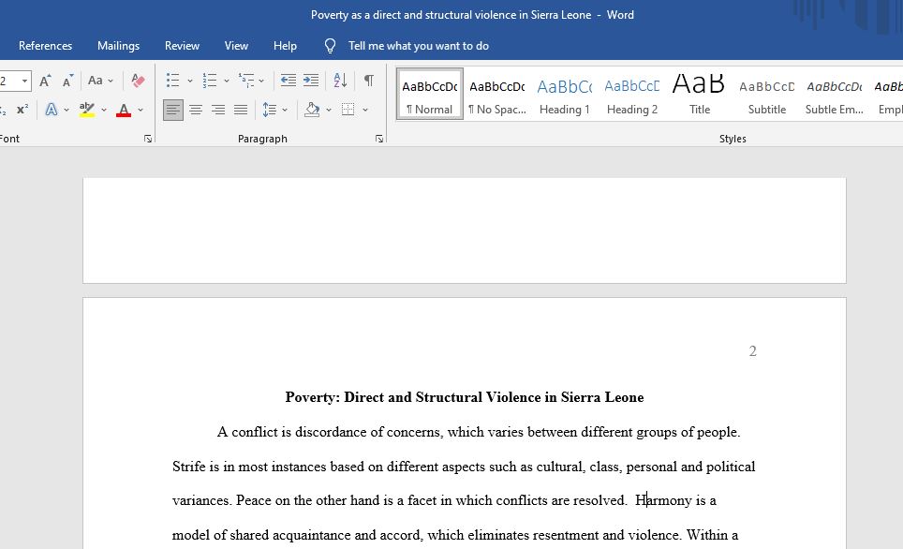Decrease paragraph indent
The width and height of the screenshot is (903, 549).
tap(288, 81)
